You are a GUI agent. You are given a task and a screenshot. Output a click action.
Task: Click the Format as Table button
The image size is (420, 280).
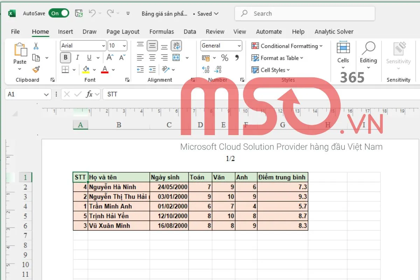(278, 58)
